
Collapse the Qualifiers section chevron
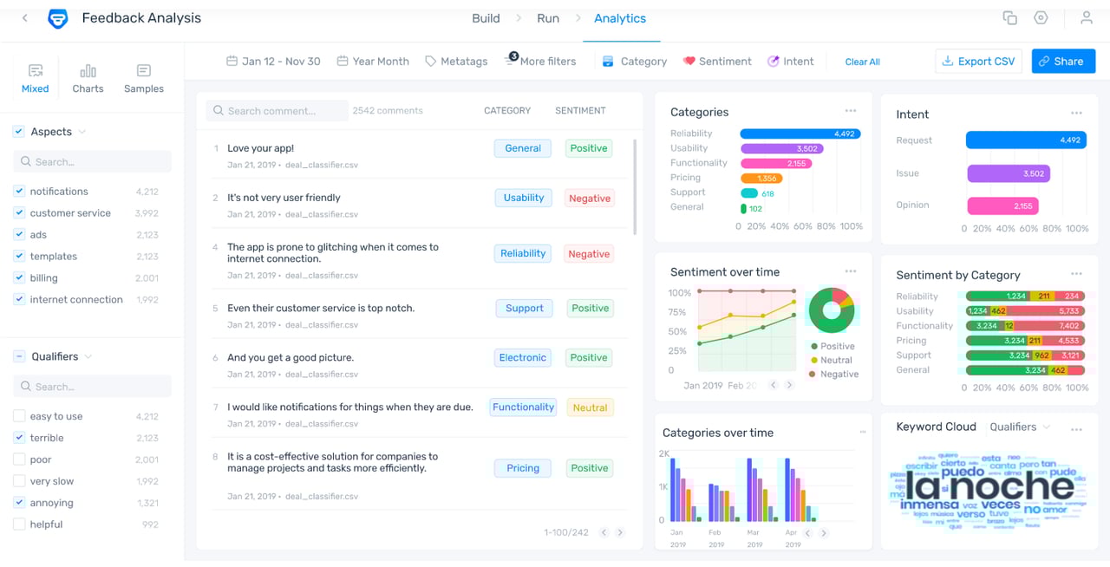coord(88,356)
